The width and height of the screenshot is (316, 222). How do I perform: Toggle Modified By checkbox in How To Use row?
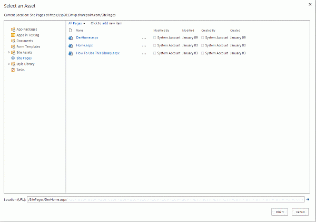(x=154, y=53)
